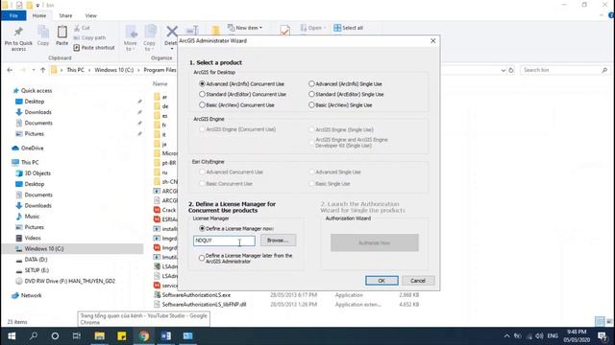Refresh the Explorer folder view
The height and width of the screenshot is (345, 615).
click(x=511, y=70)
